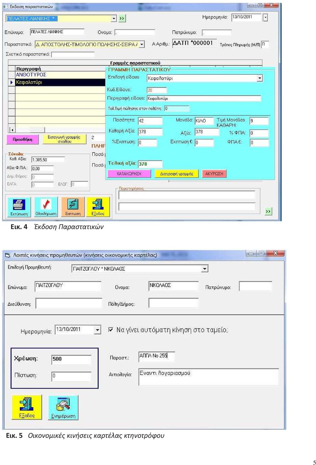The image size is (316, 465).
Task: Click the Τρόπος Πληρωμής field
Action: click(265, 44)
